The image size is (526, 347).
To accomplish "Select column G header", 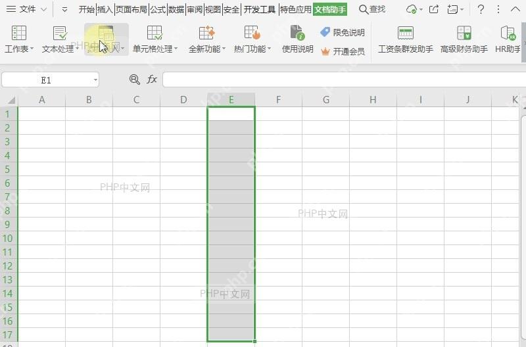I will pos(325,100).
